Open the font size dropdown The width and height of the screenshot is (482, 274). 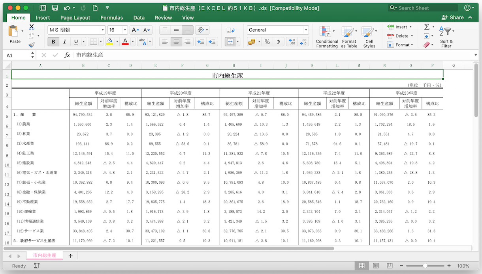tap(125, 30)
